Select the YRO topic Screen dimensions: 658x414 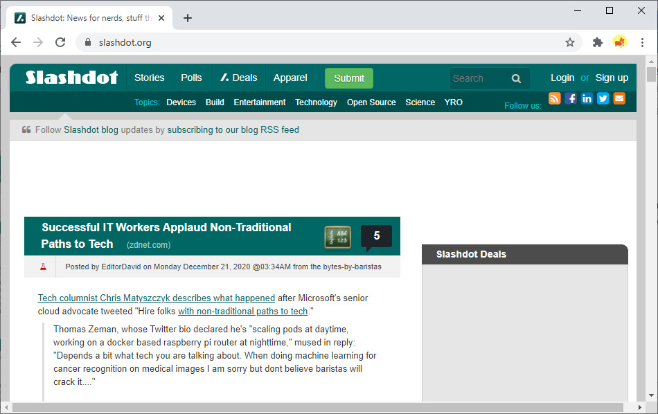pyautogui.click(x=454, y=102)
